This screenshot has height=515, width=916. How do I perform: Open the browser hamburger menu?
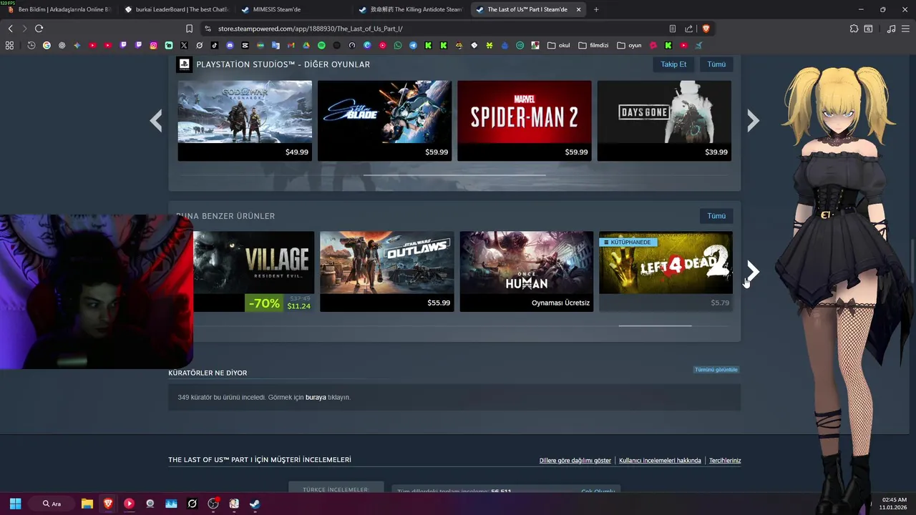(x=906, y=29)
